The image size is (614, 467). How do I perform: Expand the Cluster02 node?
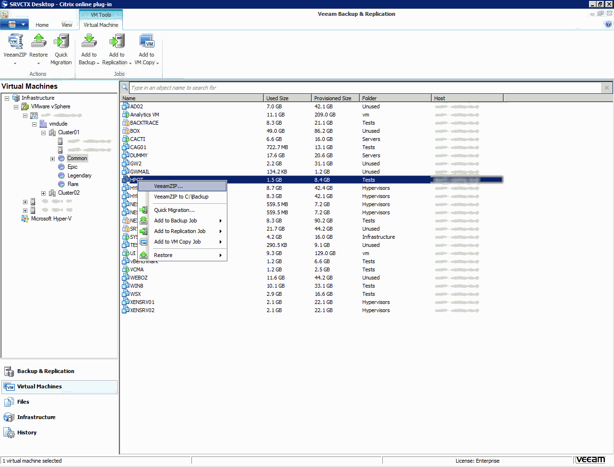[x=43, y=193]
